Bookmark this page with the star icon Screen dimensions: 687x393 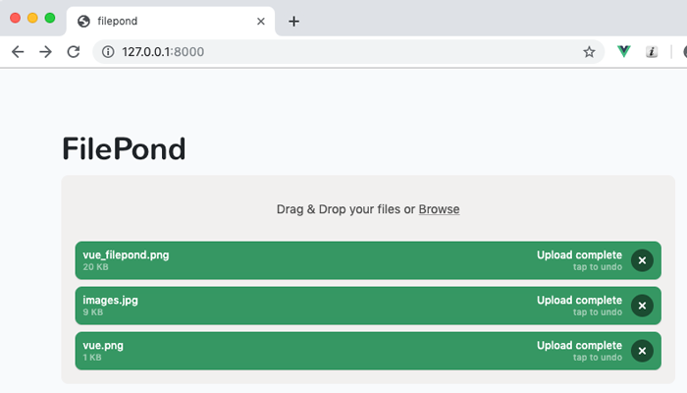tap(589, 52)
